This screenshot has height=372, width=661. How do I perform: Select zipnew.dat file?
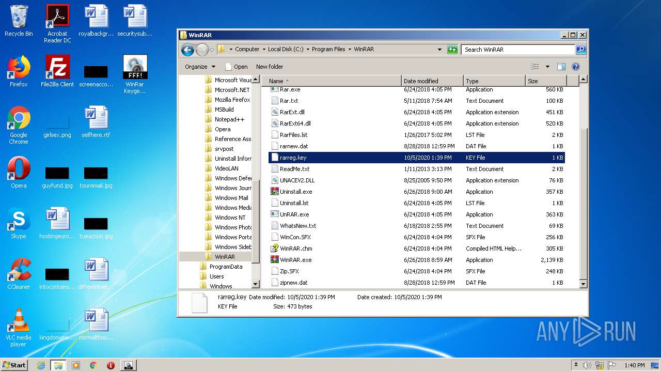(293, 283)
